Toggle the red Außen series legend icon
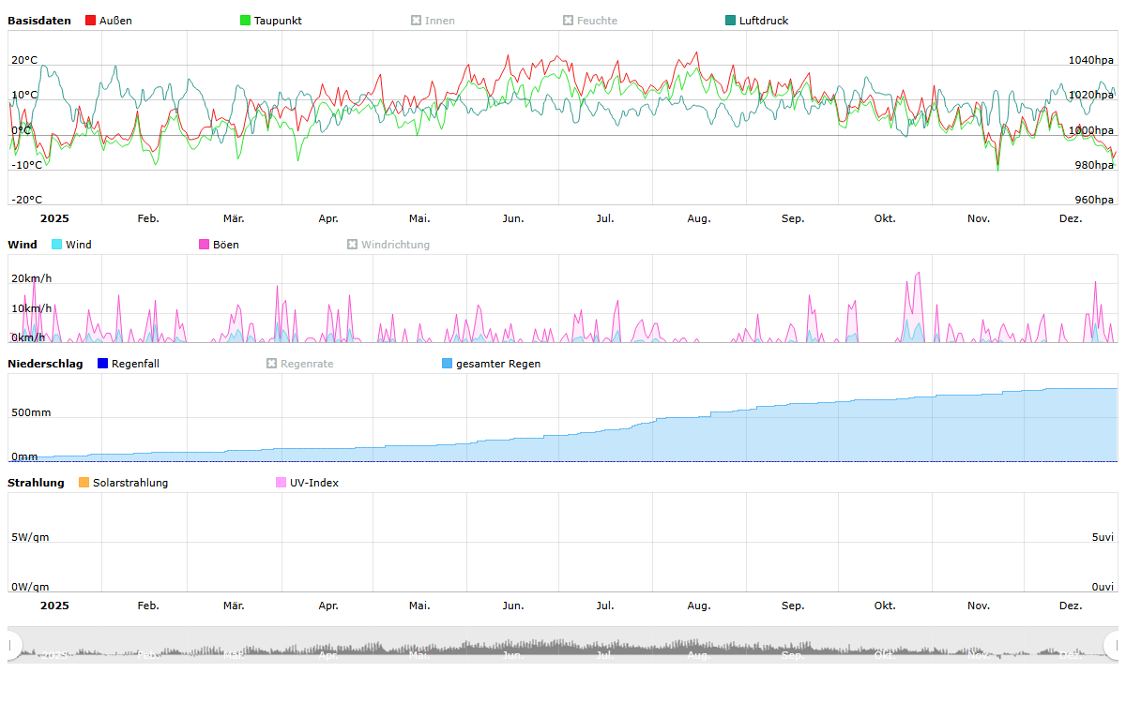The image size is (1126, 703). click(x=91, y=21)
